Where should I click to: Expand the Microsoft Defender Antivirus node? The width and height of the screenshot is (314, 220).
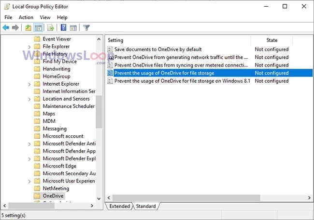pos(29,144)
